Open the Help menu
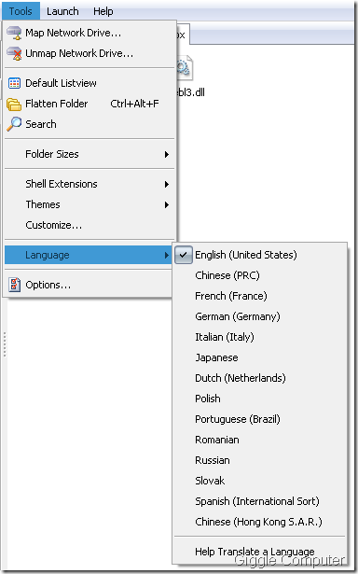The width and height of the screenshot is (358, 574). (x=103, y=11)
